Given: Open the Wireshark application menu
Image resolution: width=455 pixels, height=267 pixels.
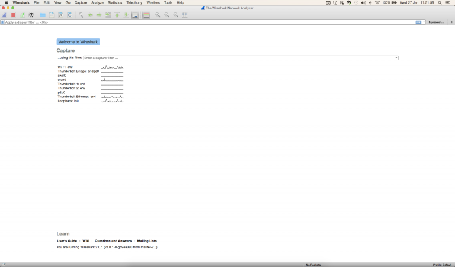Looking at the screenshot, I should [x=21, y=2].
